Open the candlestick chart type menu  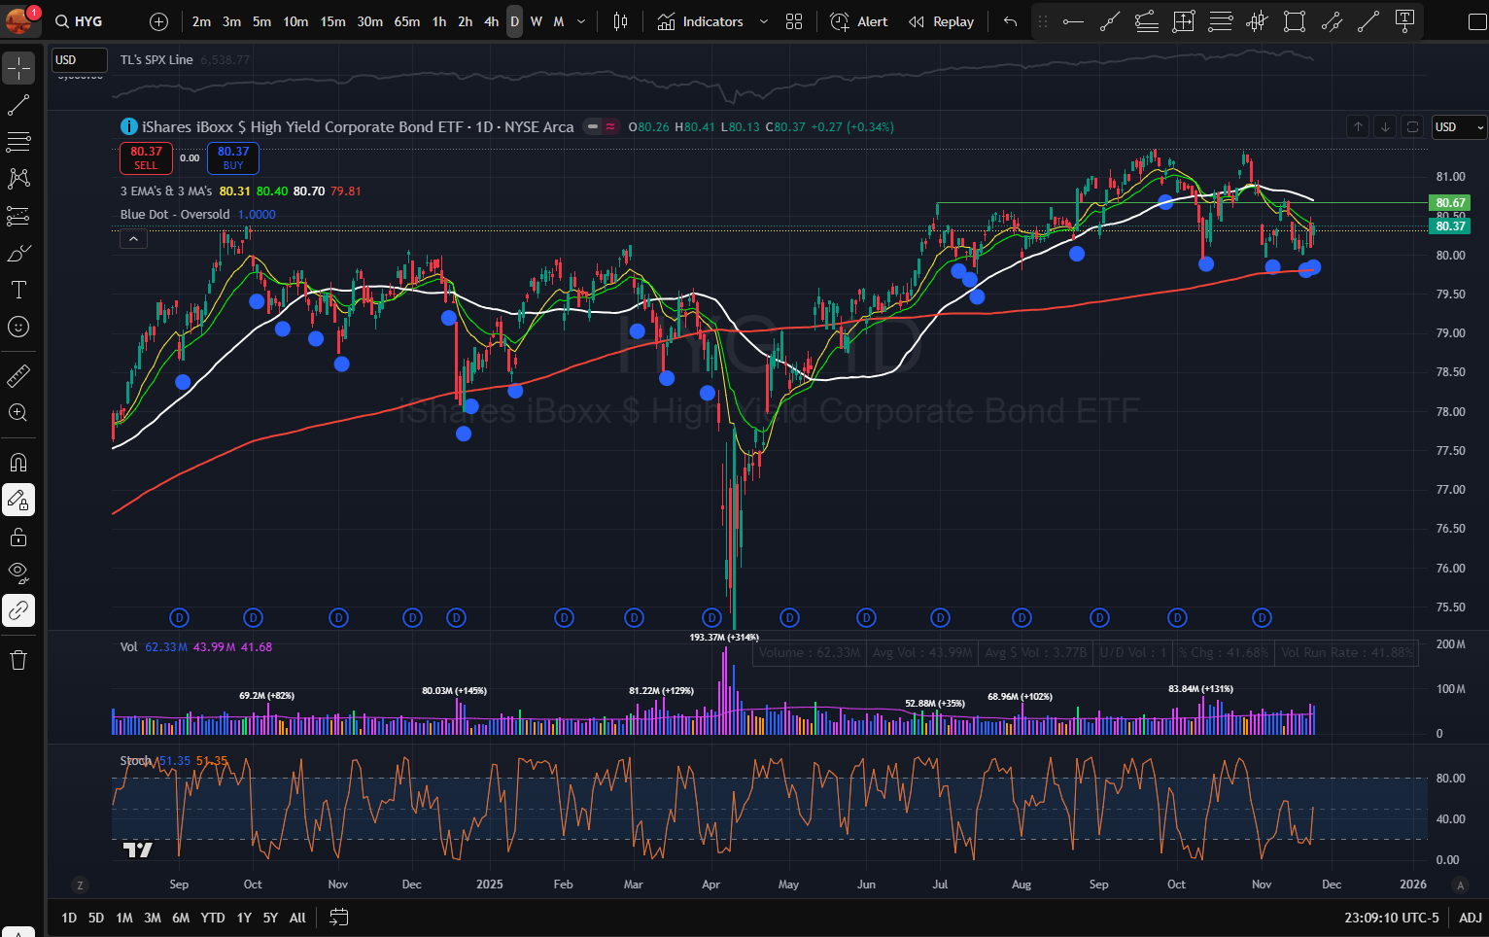click(621, 21)
